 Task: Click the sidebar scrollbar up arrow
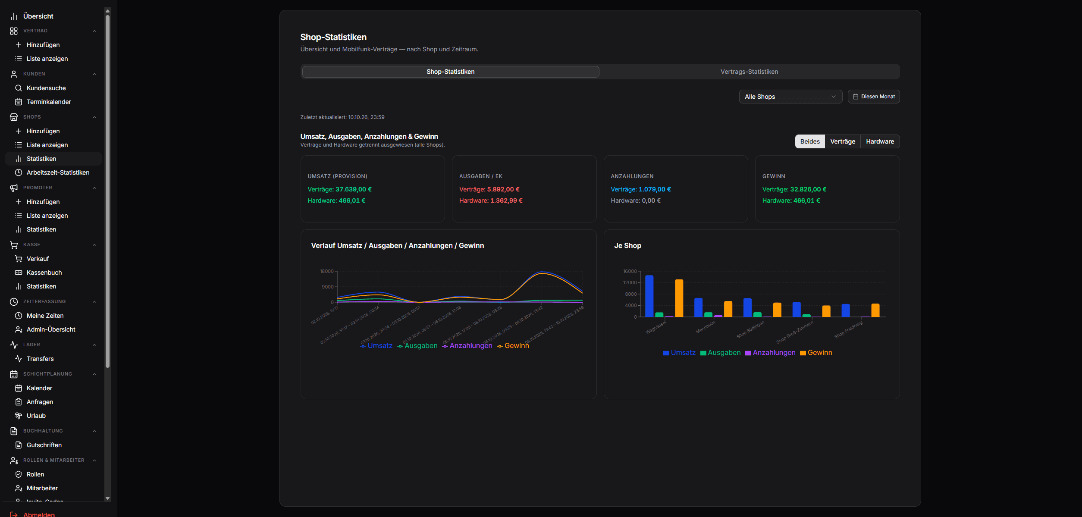pyautogui.click(x=107, y=11)
